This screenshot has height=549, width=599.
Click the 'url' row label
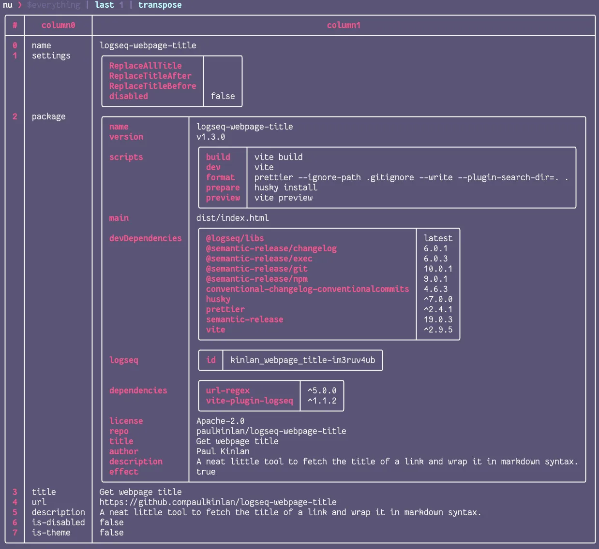39,502
